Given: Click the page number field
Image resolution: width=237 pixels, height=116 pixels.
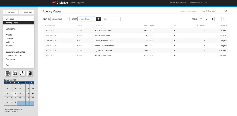Looking at the screenshot, I should tap(218, 19).
